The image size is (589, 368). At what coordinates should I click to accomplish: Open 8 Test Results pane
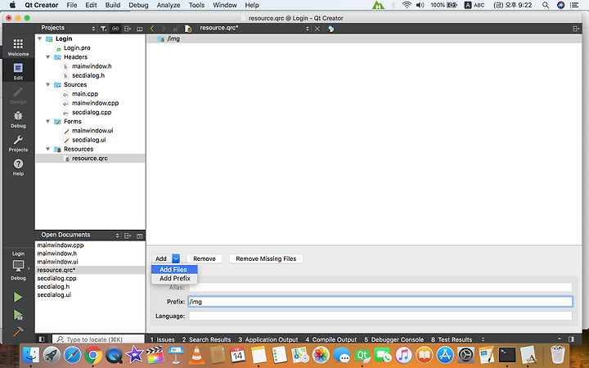point(452,339)
